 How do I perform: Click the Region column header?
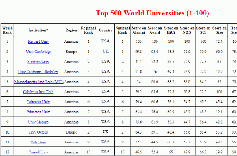[x=71, y=30]
